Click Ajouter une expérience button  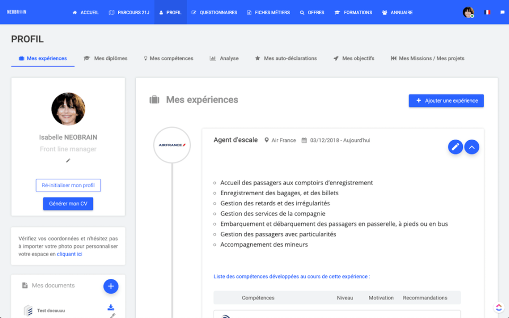click(446, 101)
